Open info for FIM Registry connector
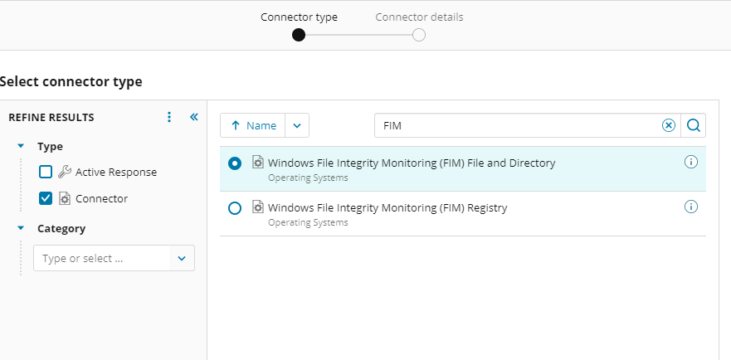The height and width of the screenshot is (360, 731). point(690,207)
